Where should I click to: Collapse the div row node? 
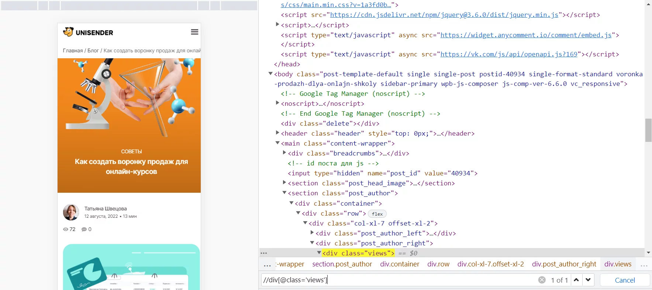298,213
